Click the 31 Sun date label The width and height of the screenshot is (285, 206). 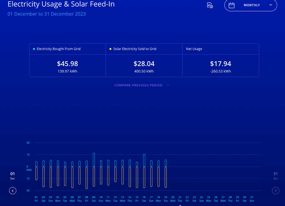[252, 199]
